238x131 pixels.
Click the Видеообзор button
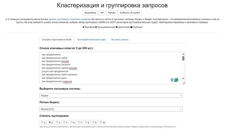(x=90, y=13)
